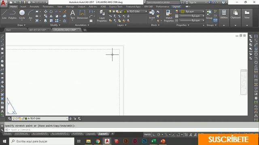Open the ByLayer lineweight dropdown
The width and height of the screenshot is (259, 145).
[192, 16]
